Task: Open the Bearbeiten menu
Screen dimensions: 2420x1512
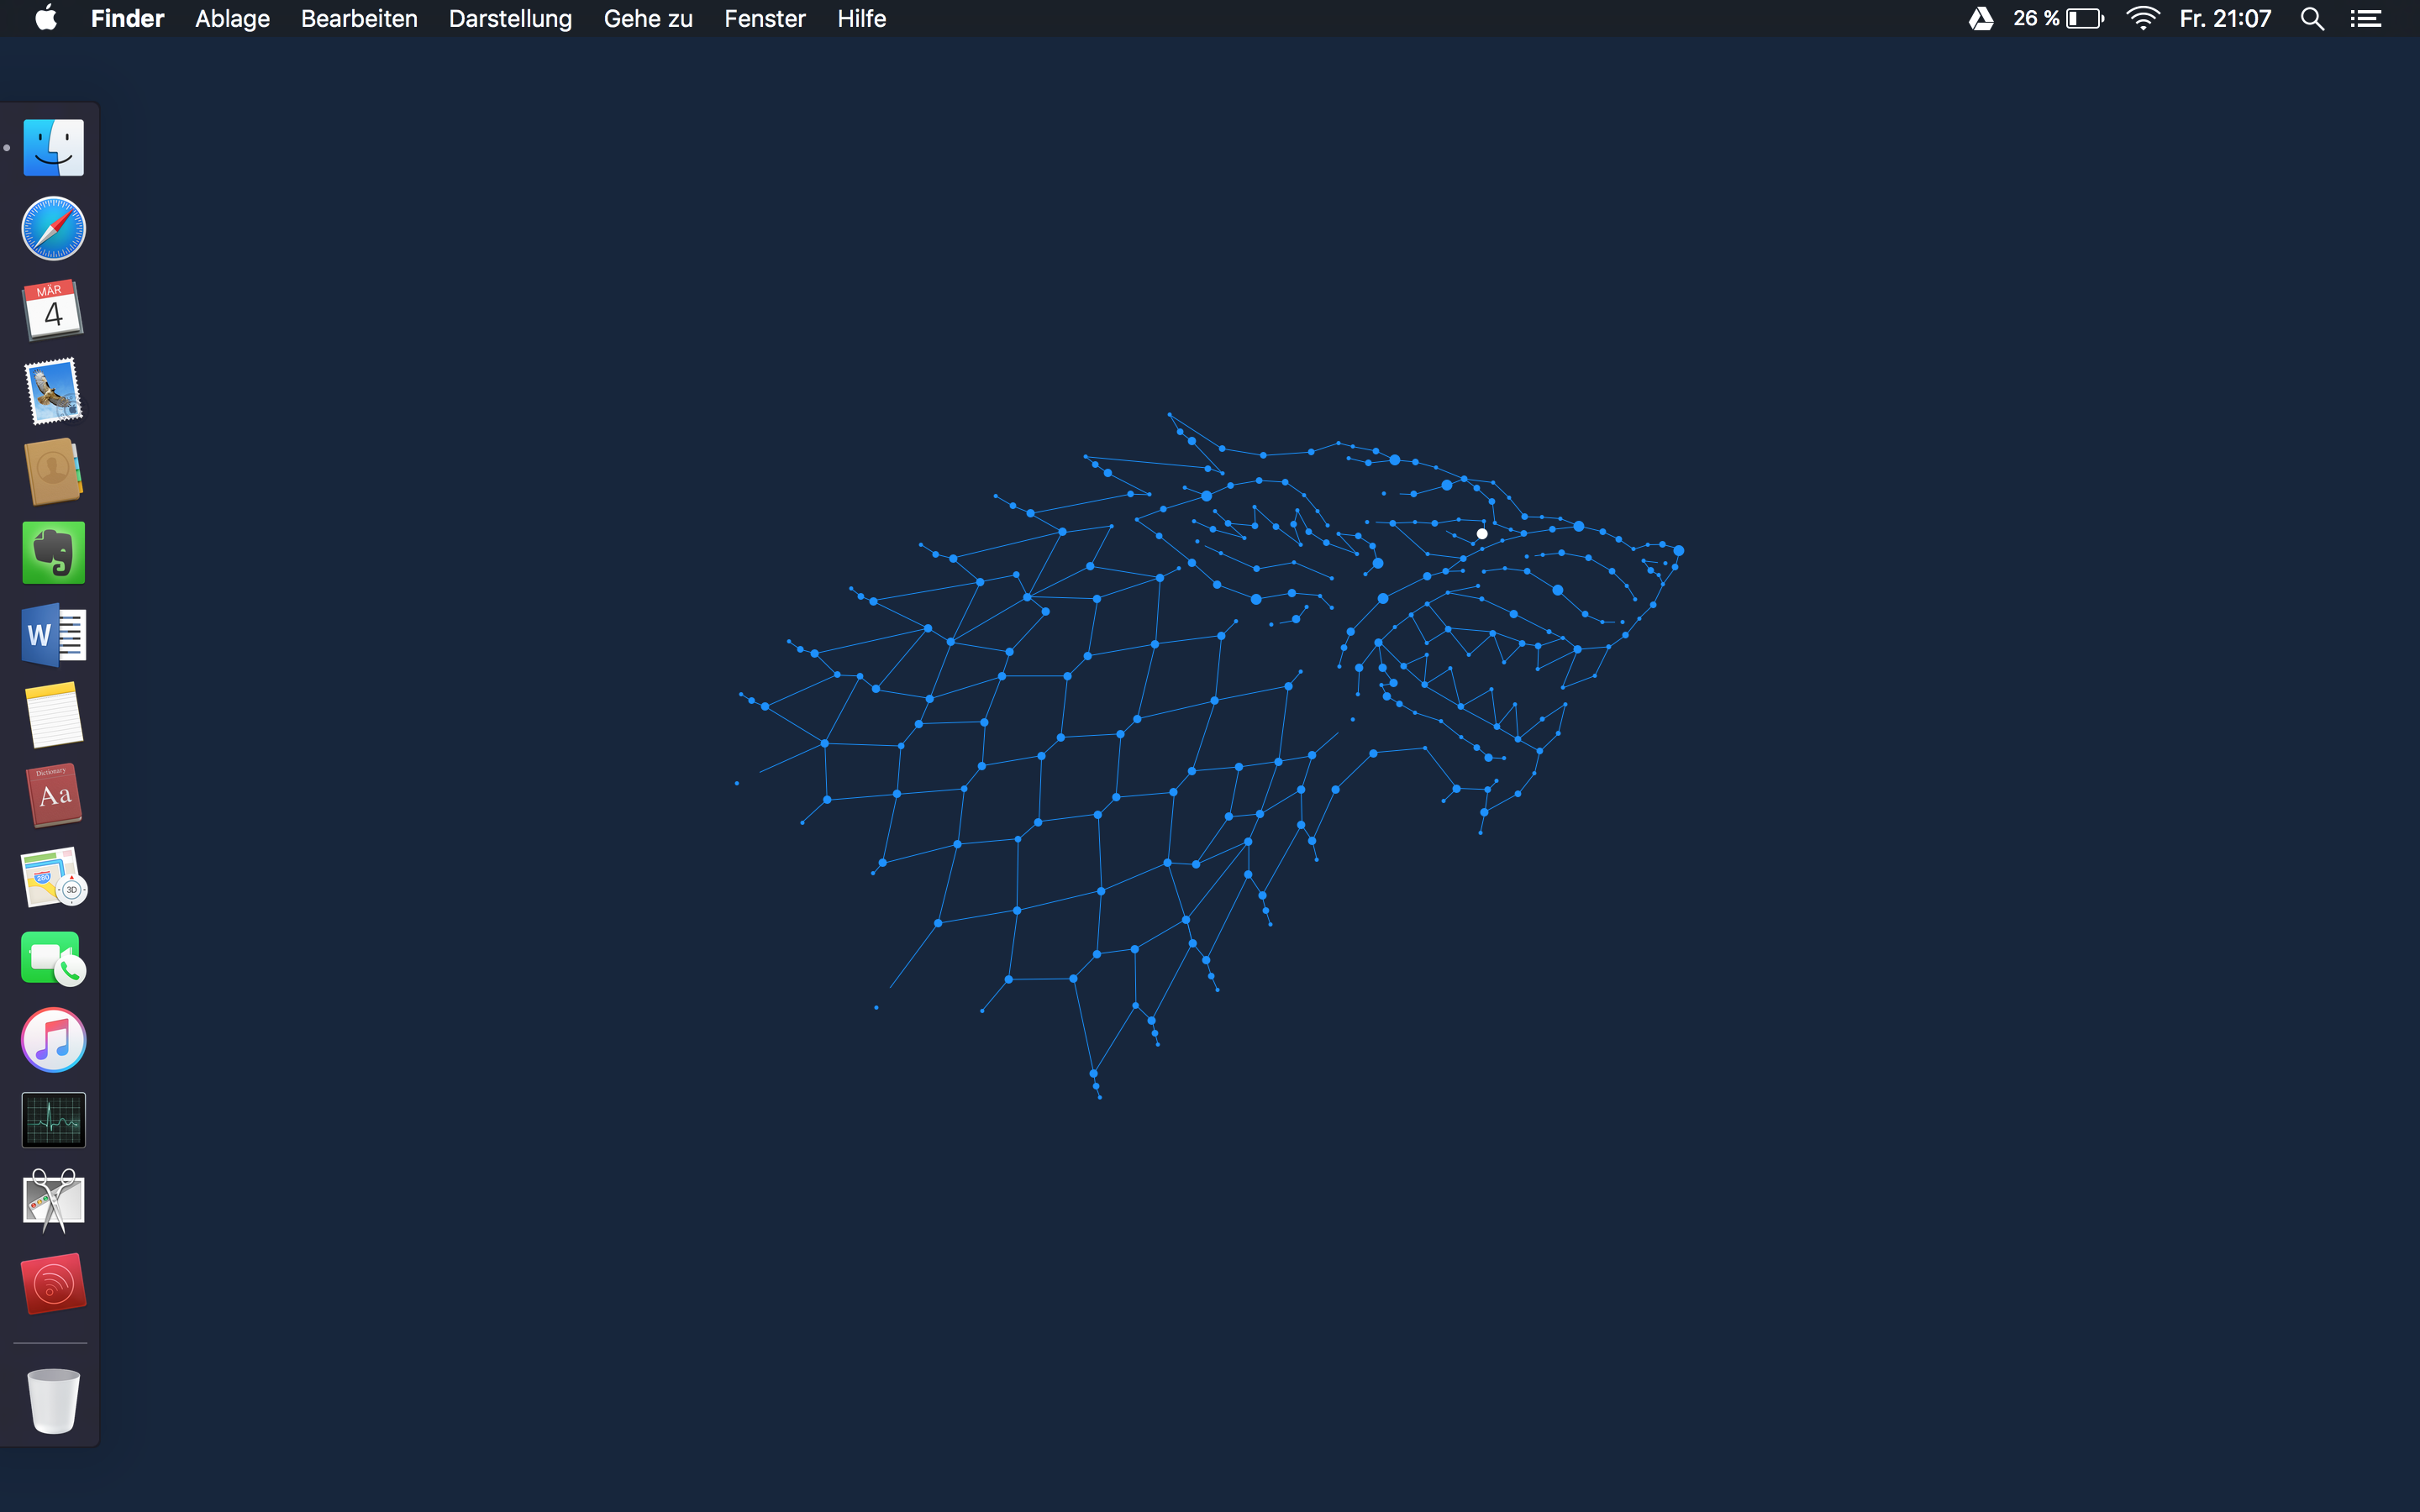Action: pos(359,19)
